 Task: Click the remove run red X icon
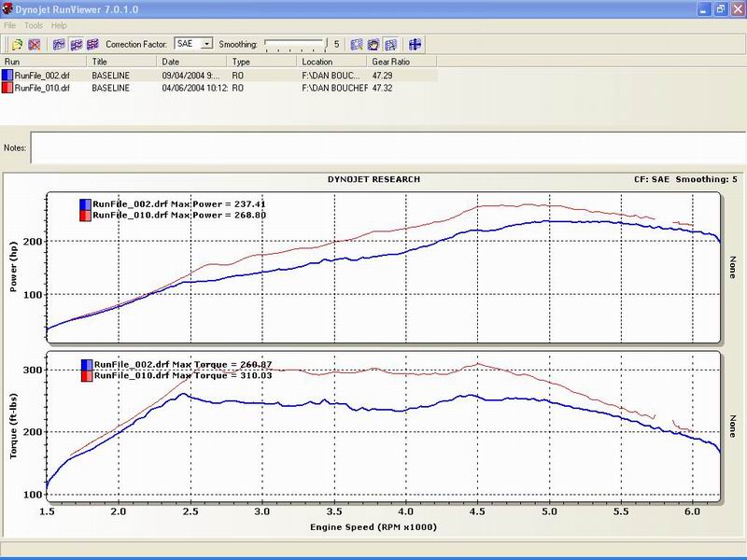35,44
